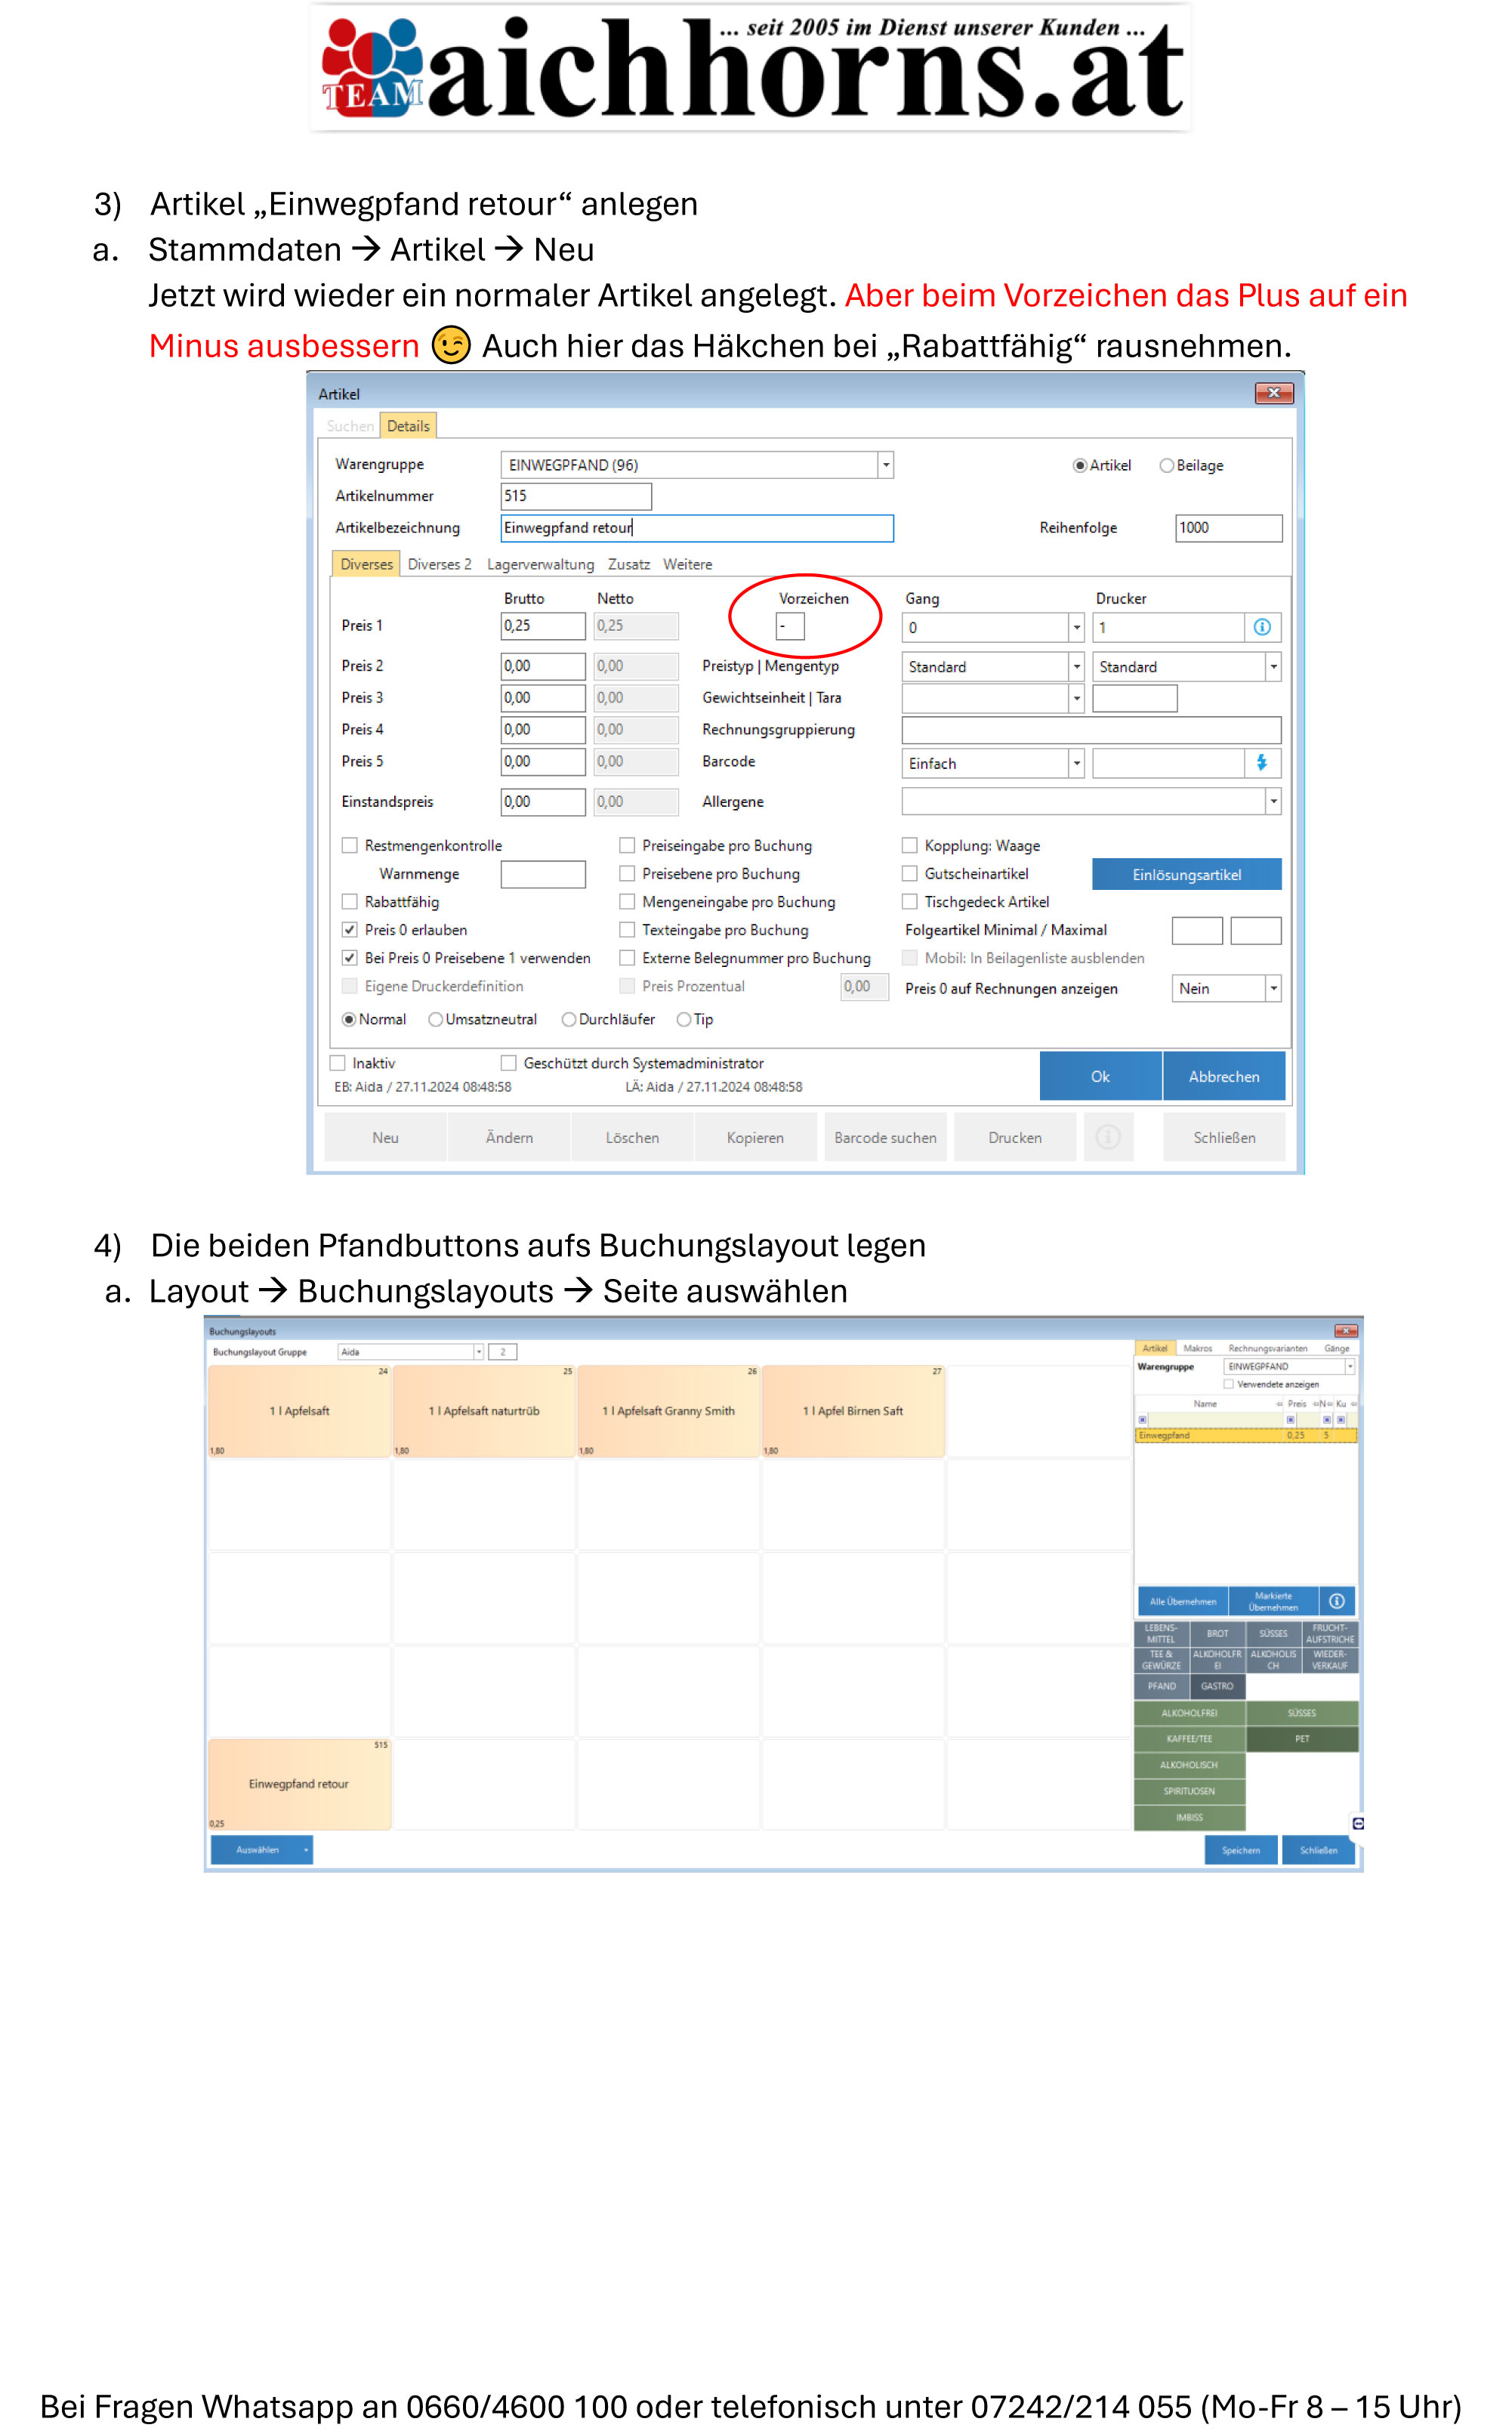Click Speichern in Buchungslayouts
Image resolution: width=1512 pixels, height=2434 pixels.
tap(1240, 1850)
